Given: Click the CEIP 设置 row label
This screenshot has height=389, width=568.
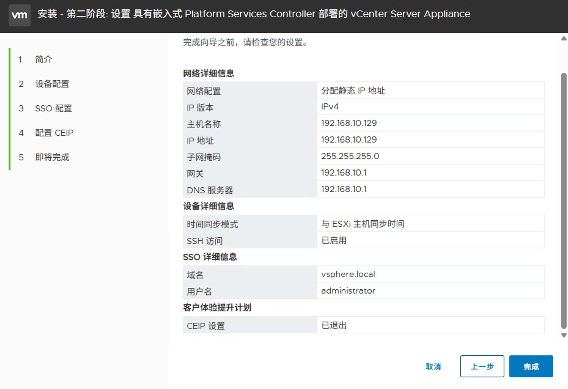Looking at the screenshot, I should pos(205,326).
